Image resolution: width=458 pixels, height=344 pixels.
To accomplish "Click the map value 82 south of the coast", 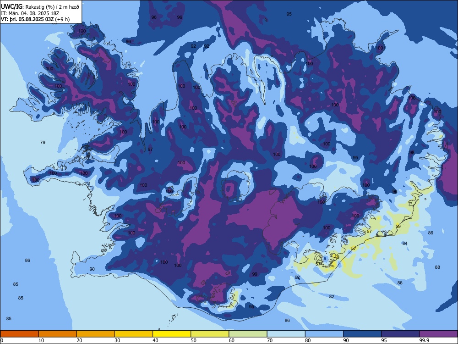I will point(332,296).
